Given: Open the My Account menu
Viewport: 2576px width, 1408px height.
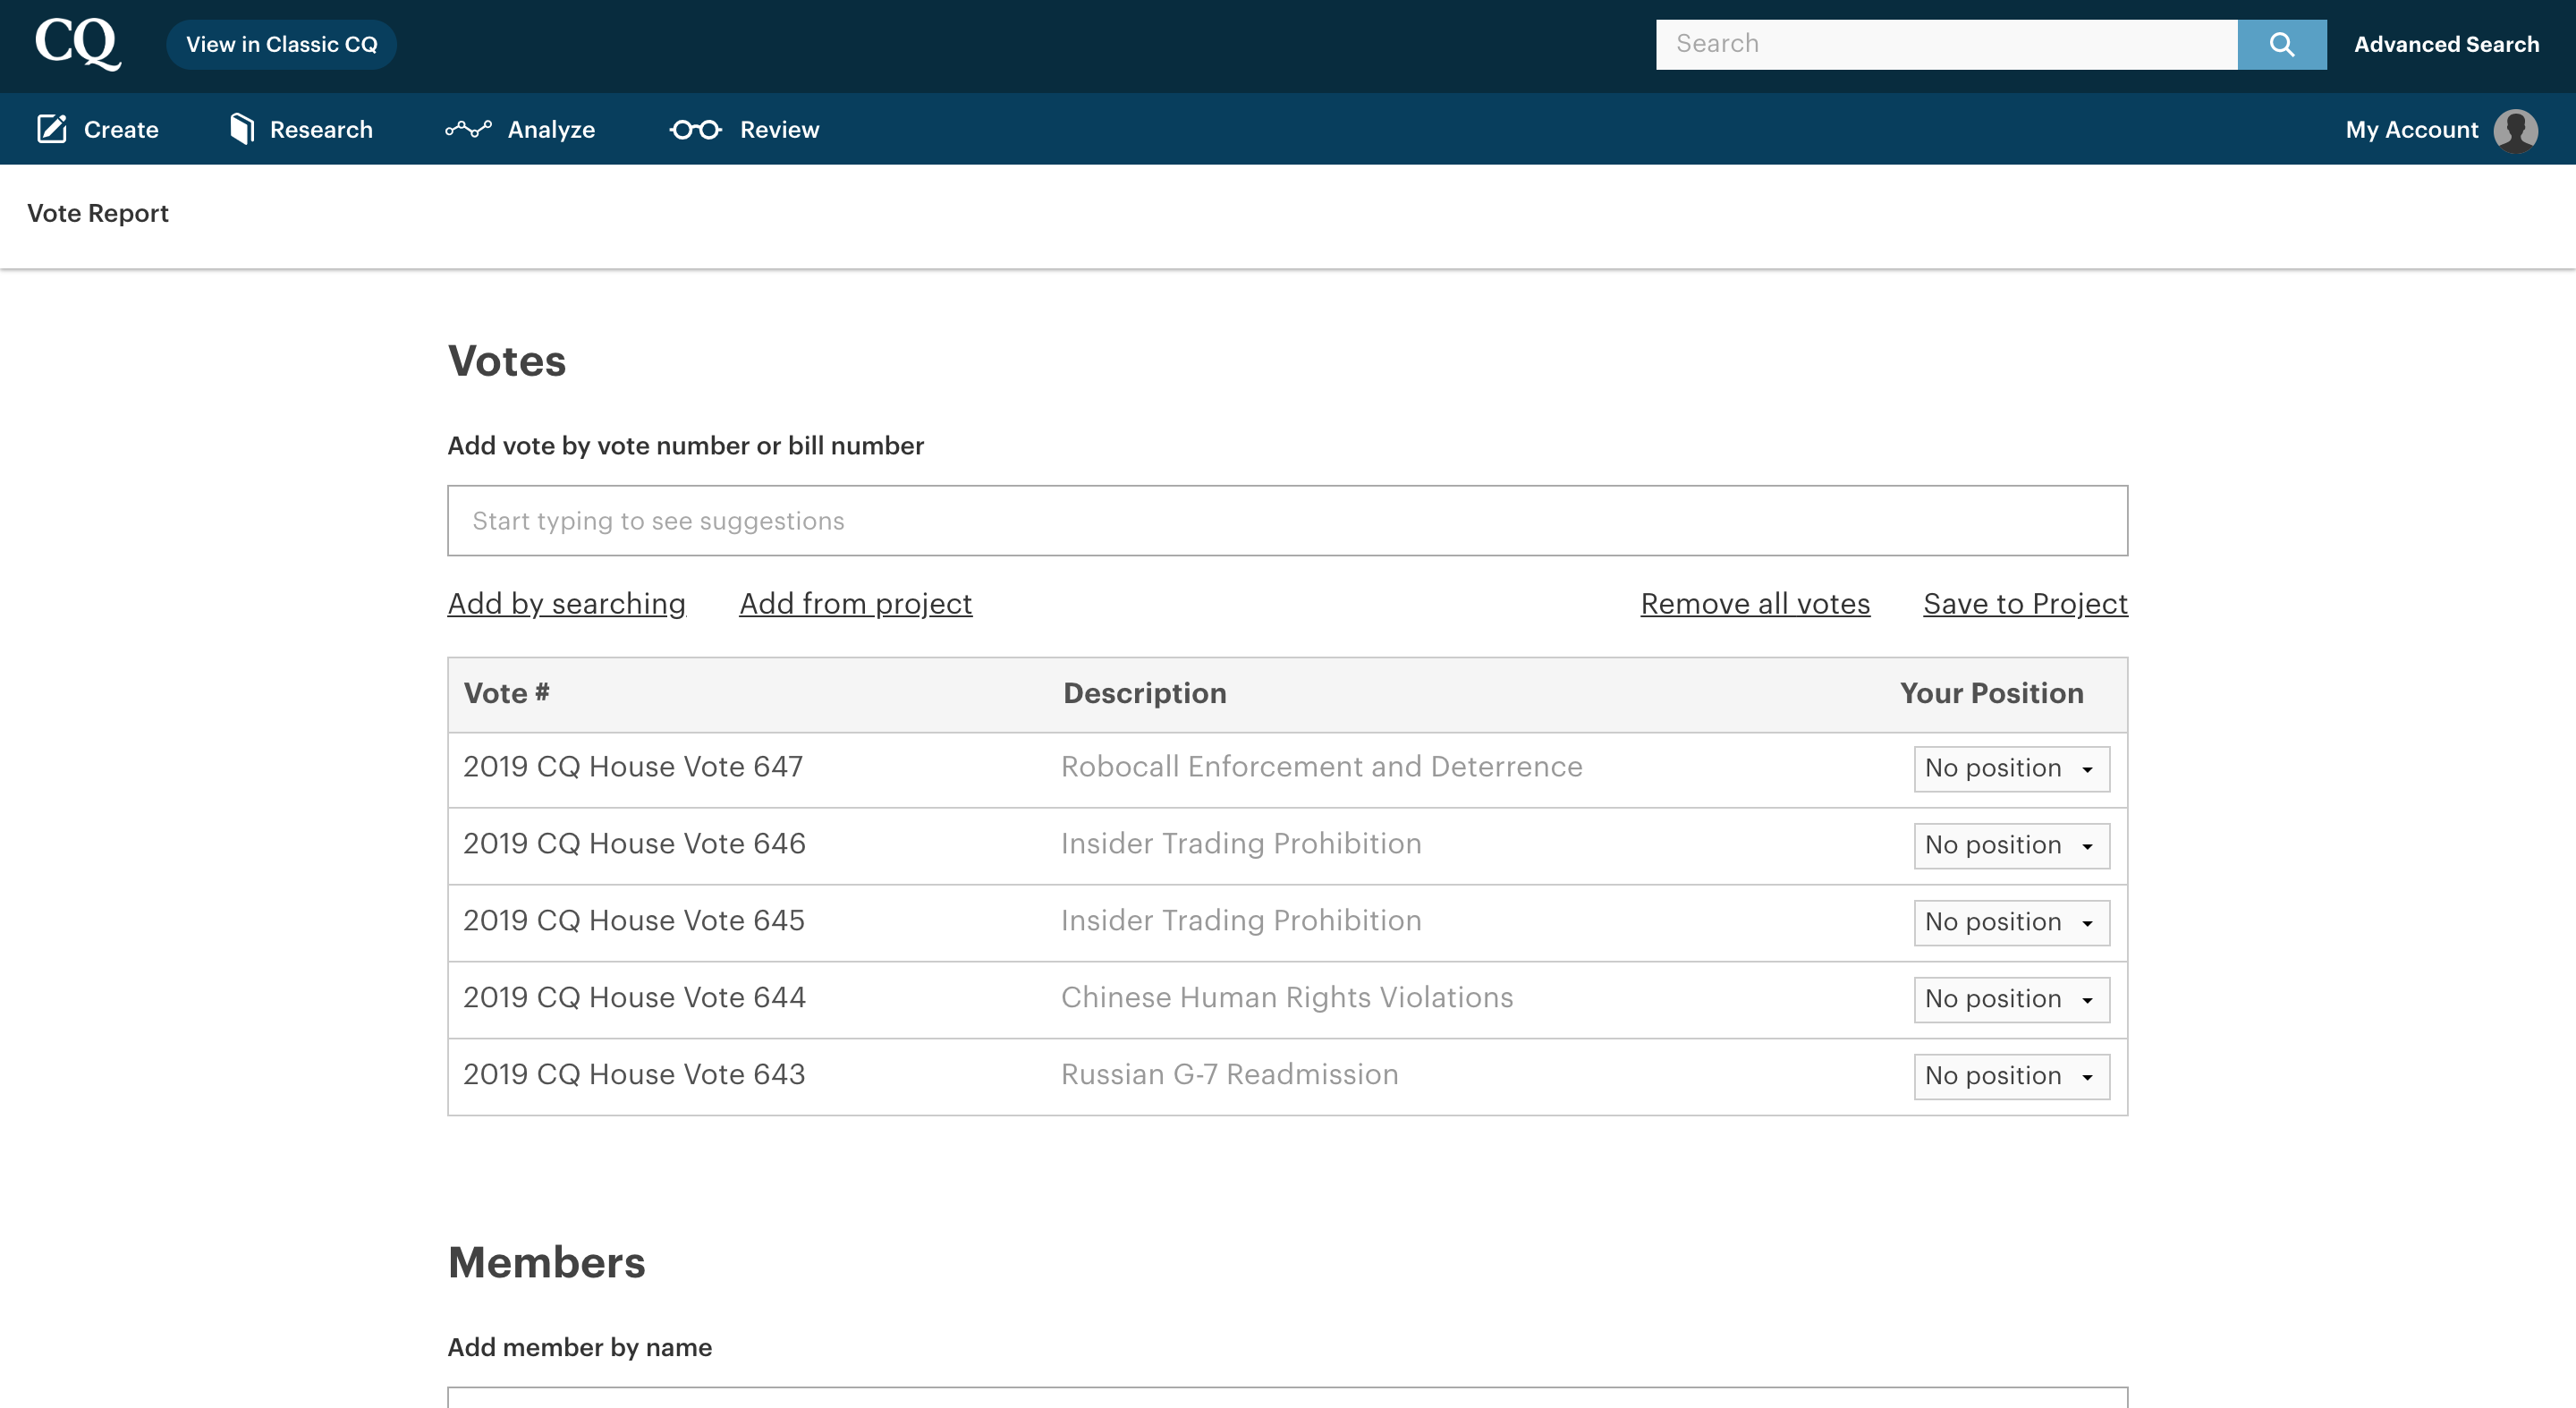Looking at the screenshot, I should [x=2441, y=130].
